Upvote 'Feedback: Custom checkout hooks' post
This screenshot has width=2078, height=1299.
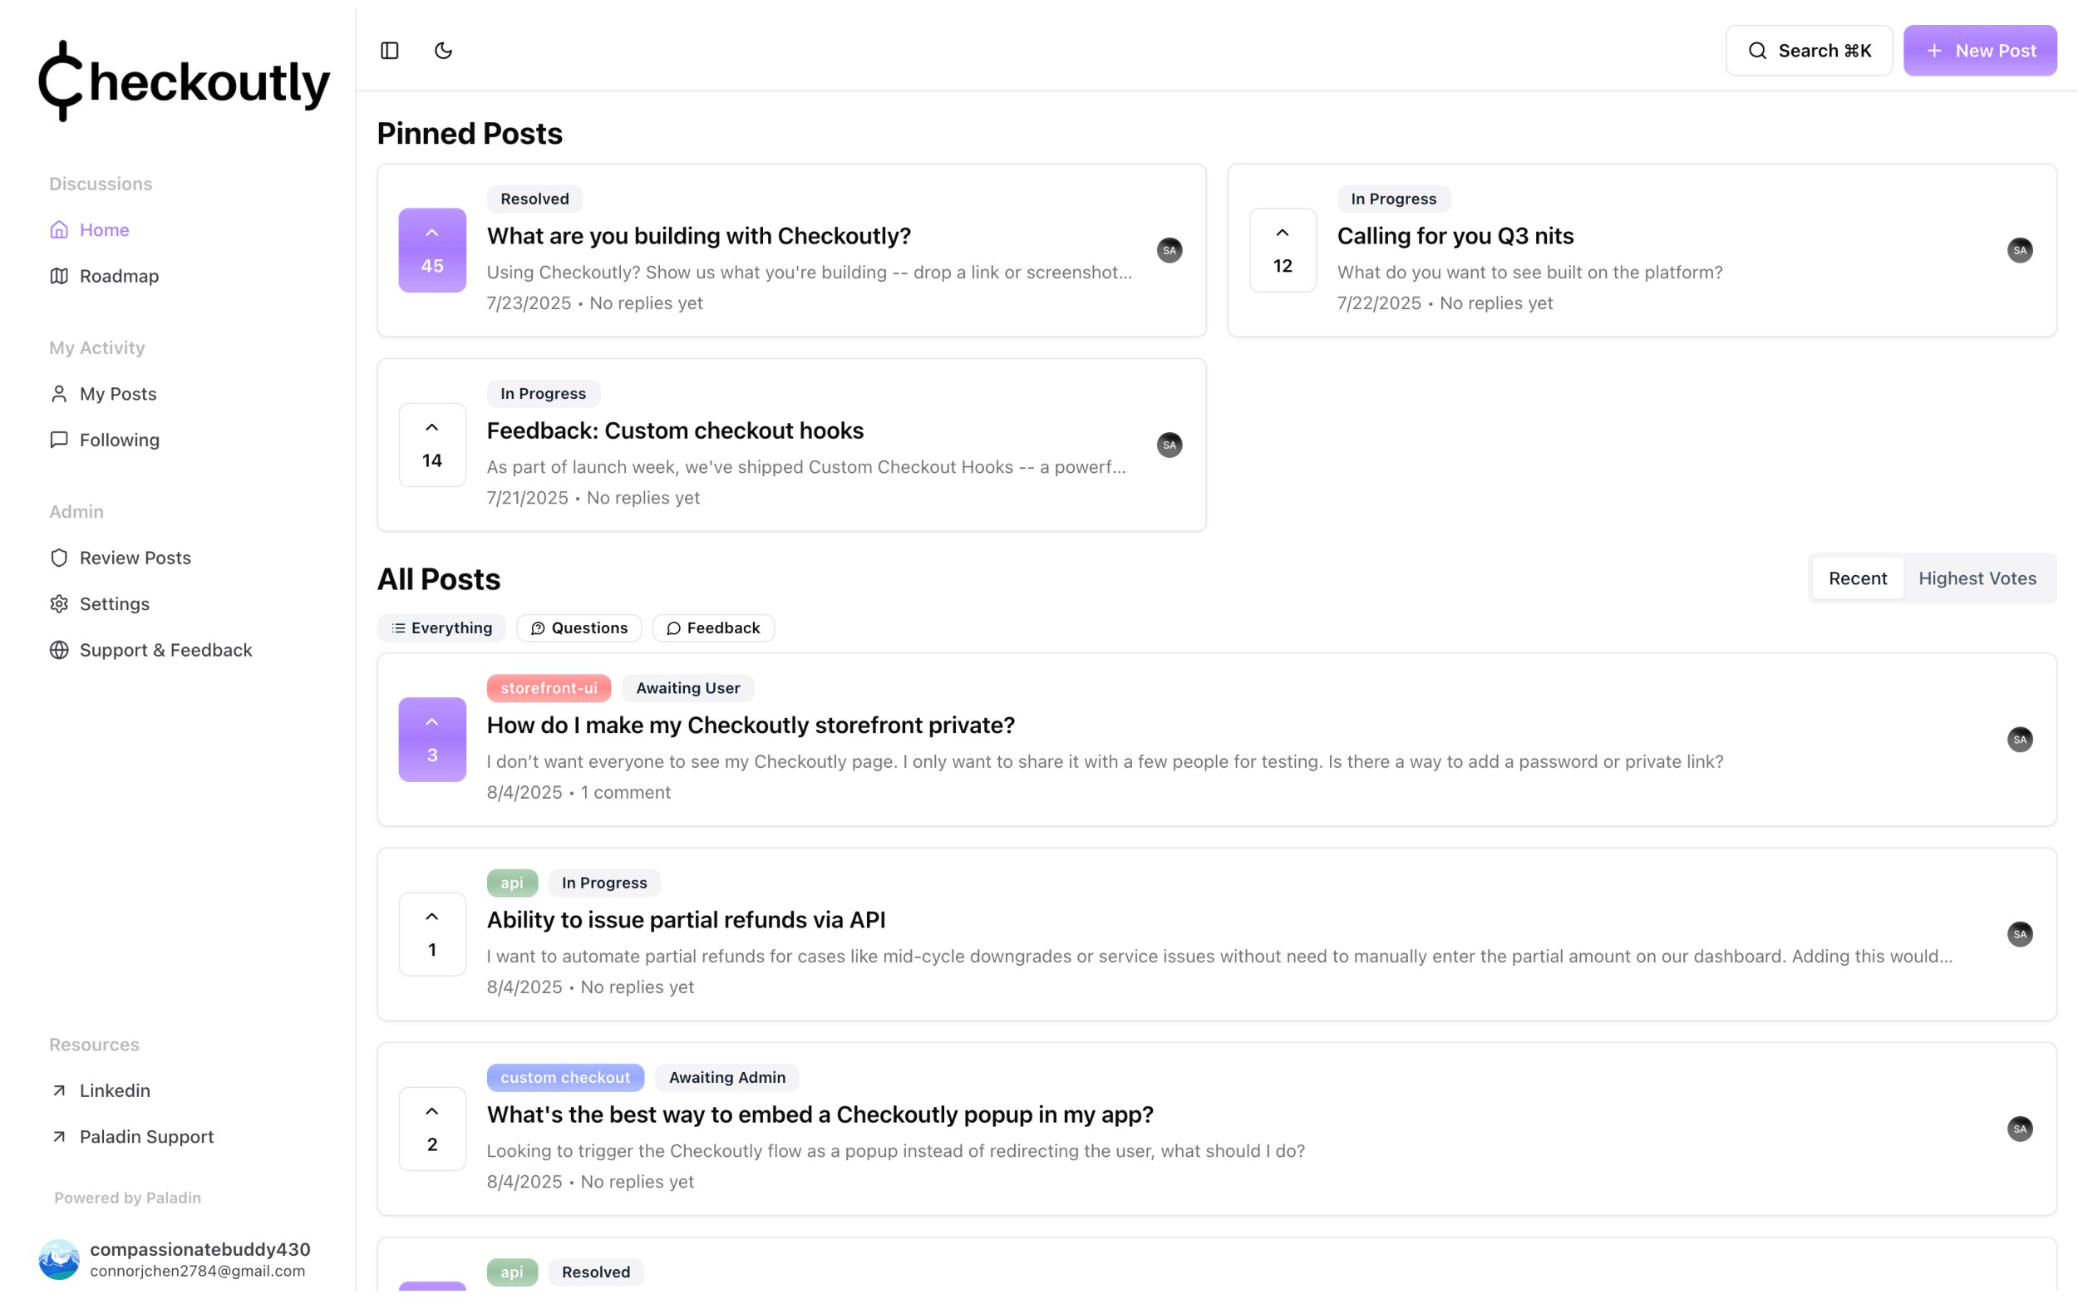432,445
